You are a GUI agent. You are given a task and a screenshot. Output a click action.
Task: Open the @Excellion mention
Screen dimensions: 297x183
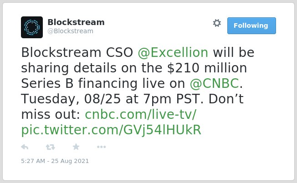(173, 52)
